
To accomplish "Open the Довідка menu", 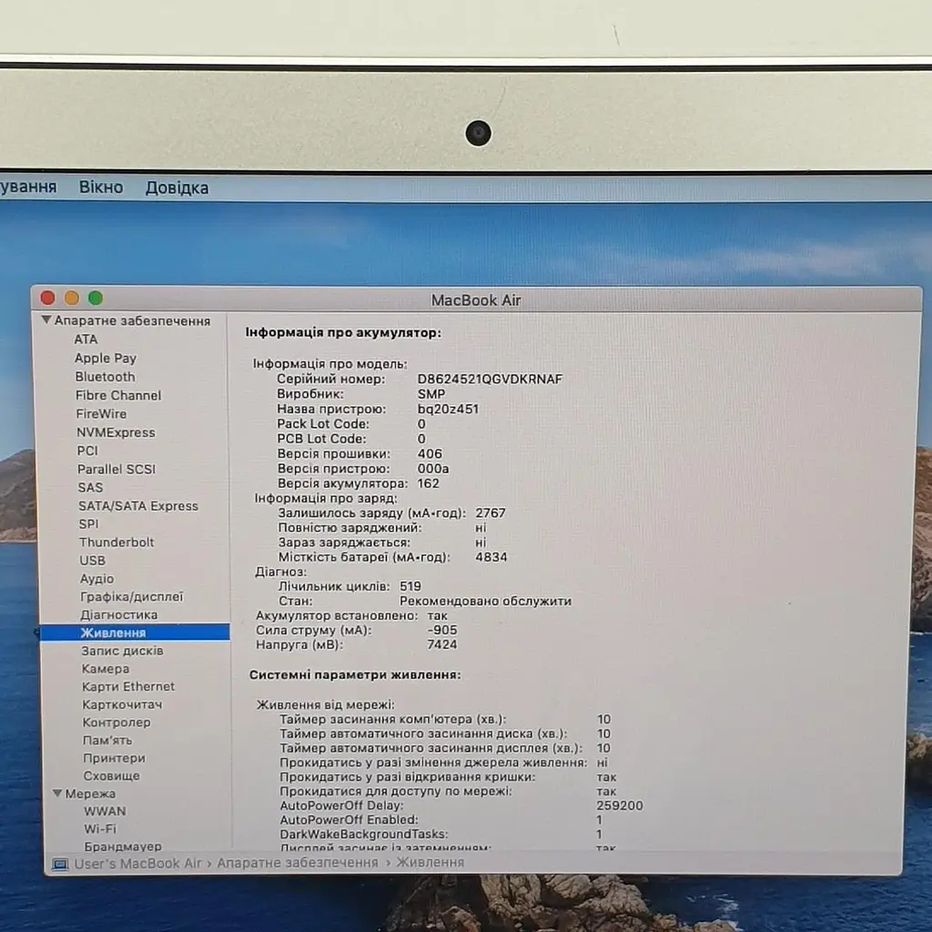I will (x=177, y=187).
